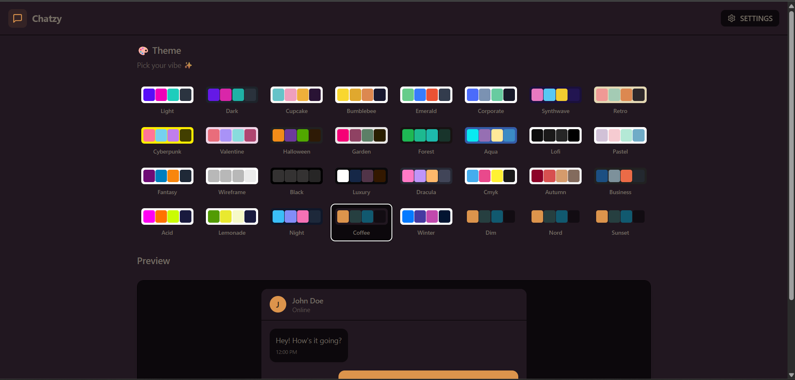The height and width of the screenshot is (380, 795).
Task: Select the Dim theme
Action: [491, 222]
